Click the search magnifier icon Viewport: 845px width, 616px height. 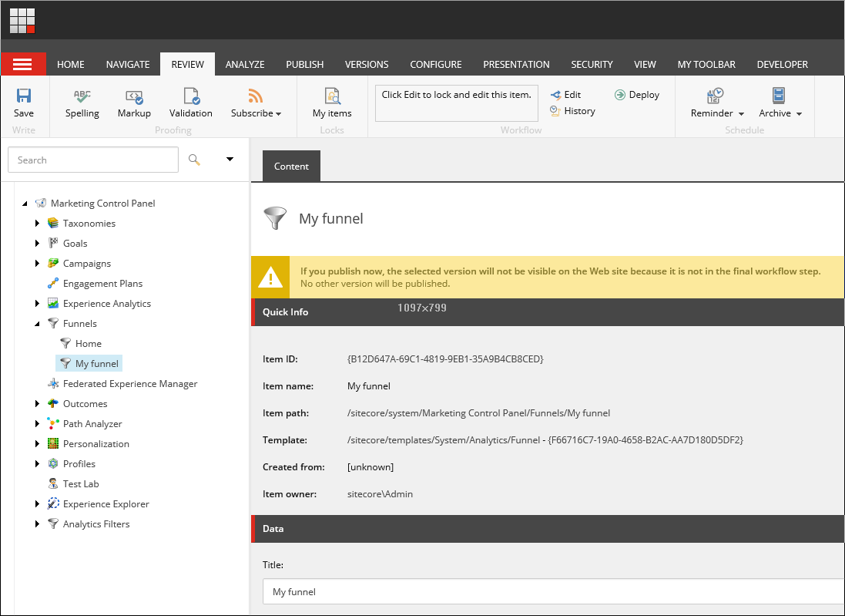pos(195,160)
